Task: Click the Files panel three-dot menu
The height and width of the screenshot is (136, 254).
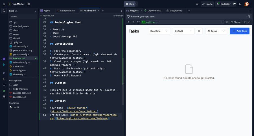Action: coord(35,11)
